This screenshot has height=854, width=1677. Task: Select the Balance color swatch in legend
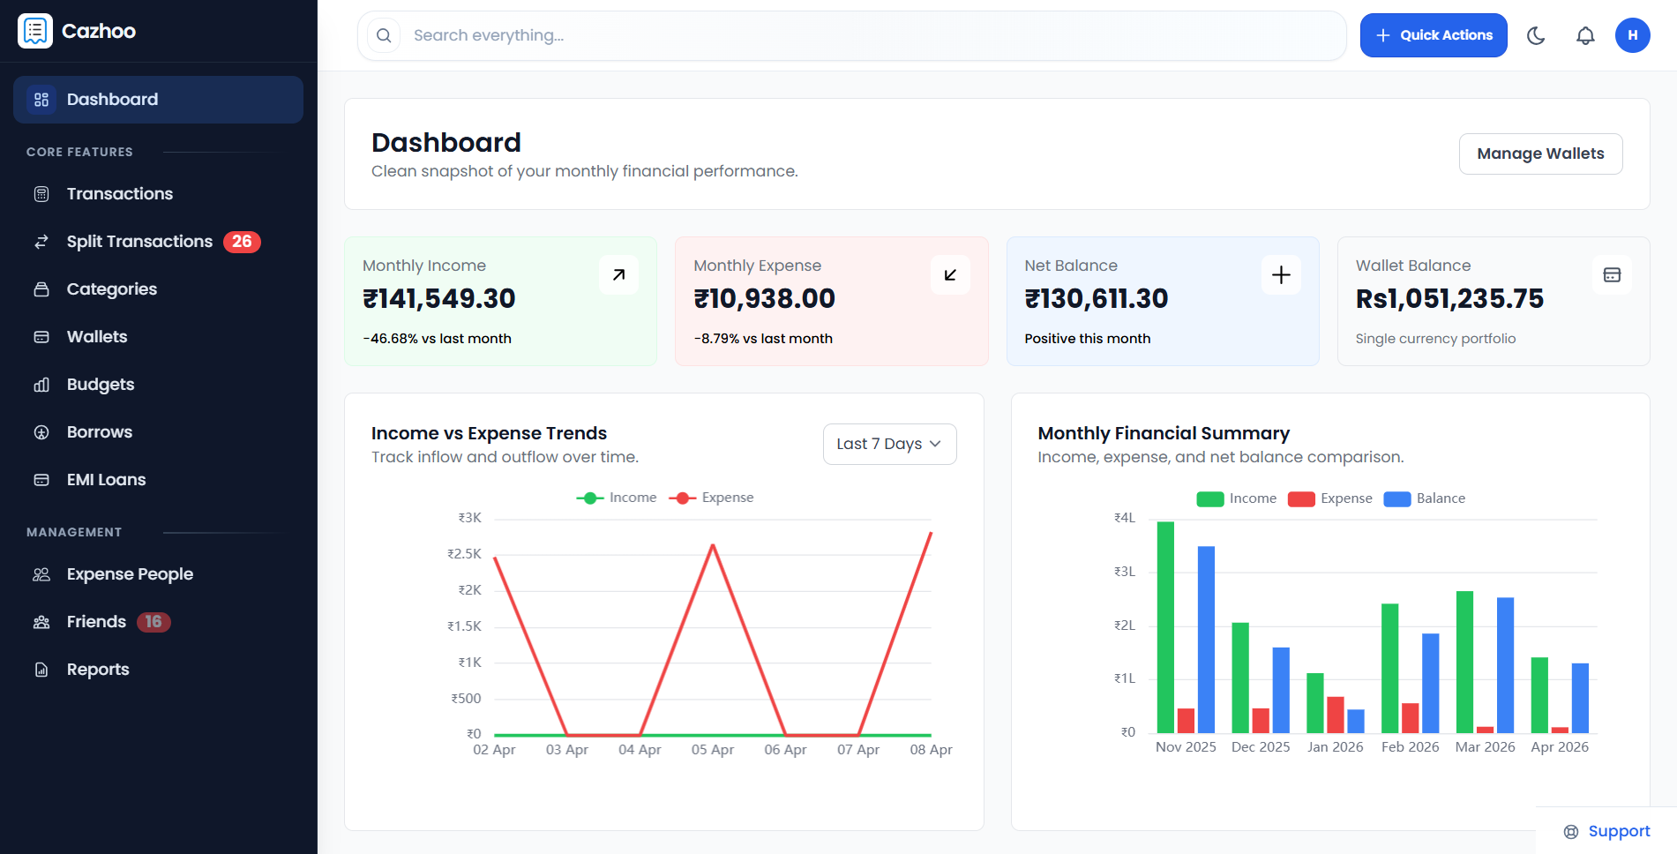(x=1397, y=498)
